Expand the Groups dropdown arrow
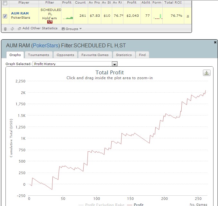 80,29
